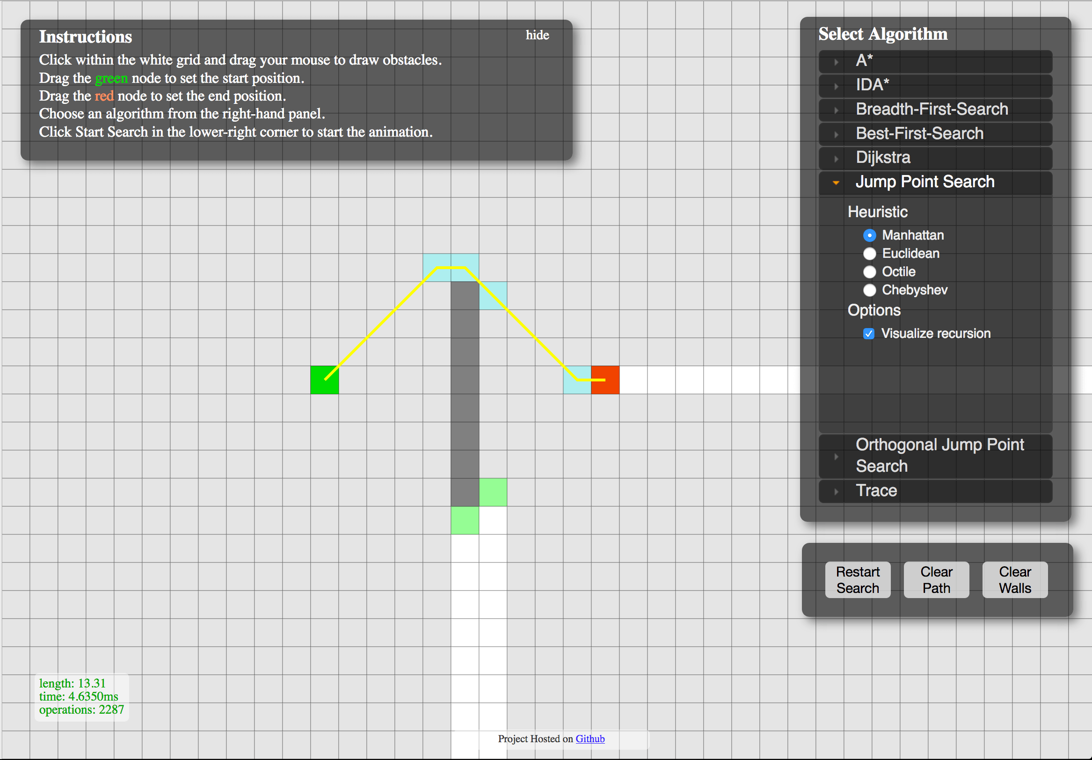This screenshot has height=760, width=1092.
Task: Expand the Best-First-Search arrow
Action: (x=836, y=135)
